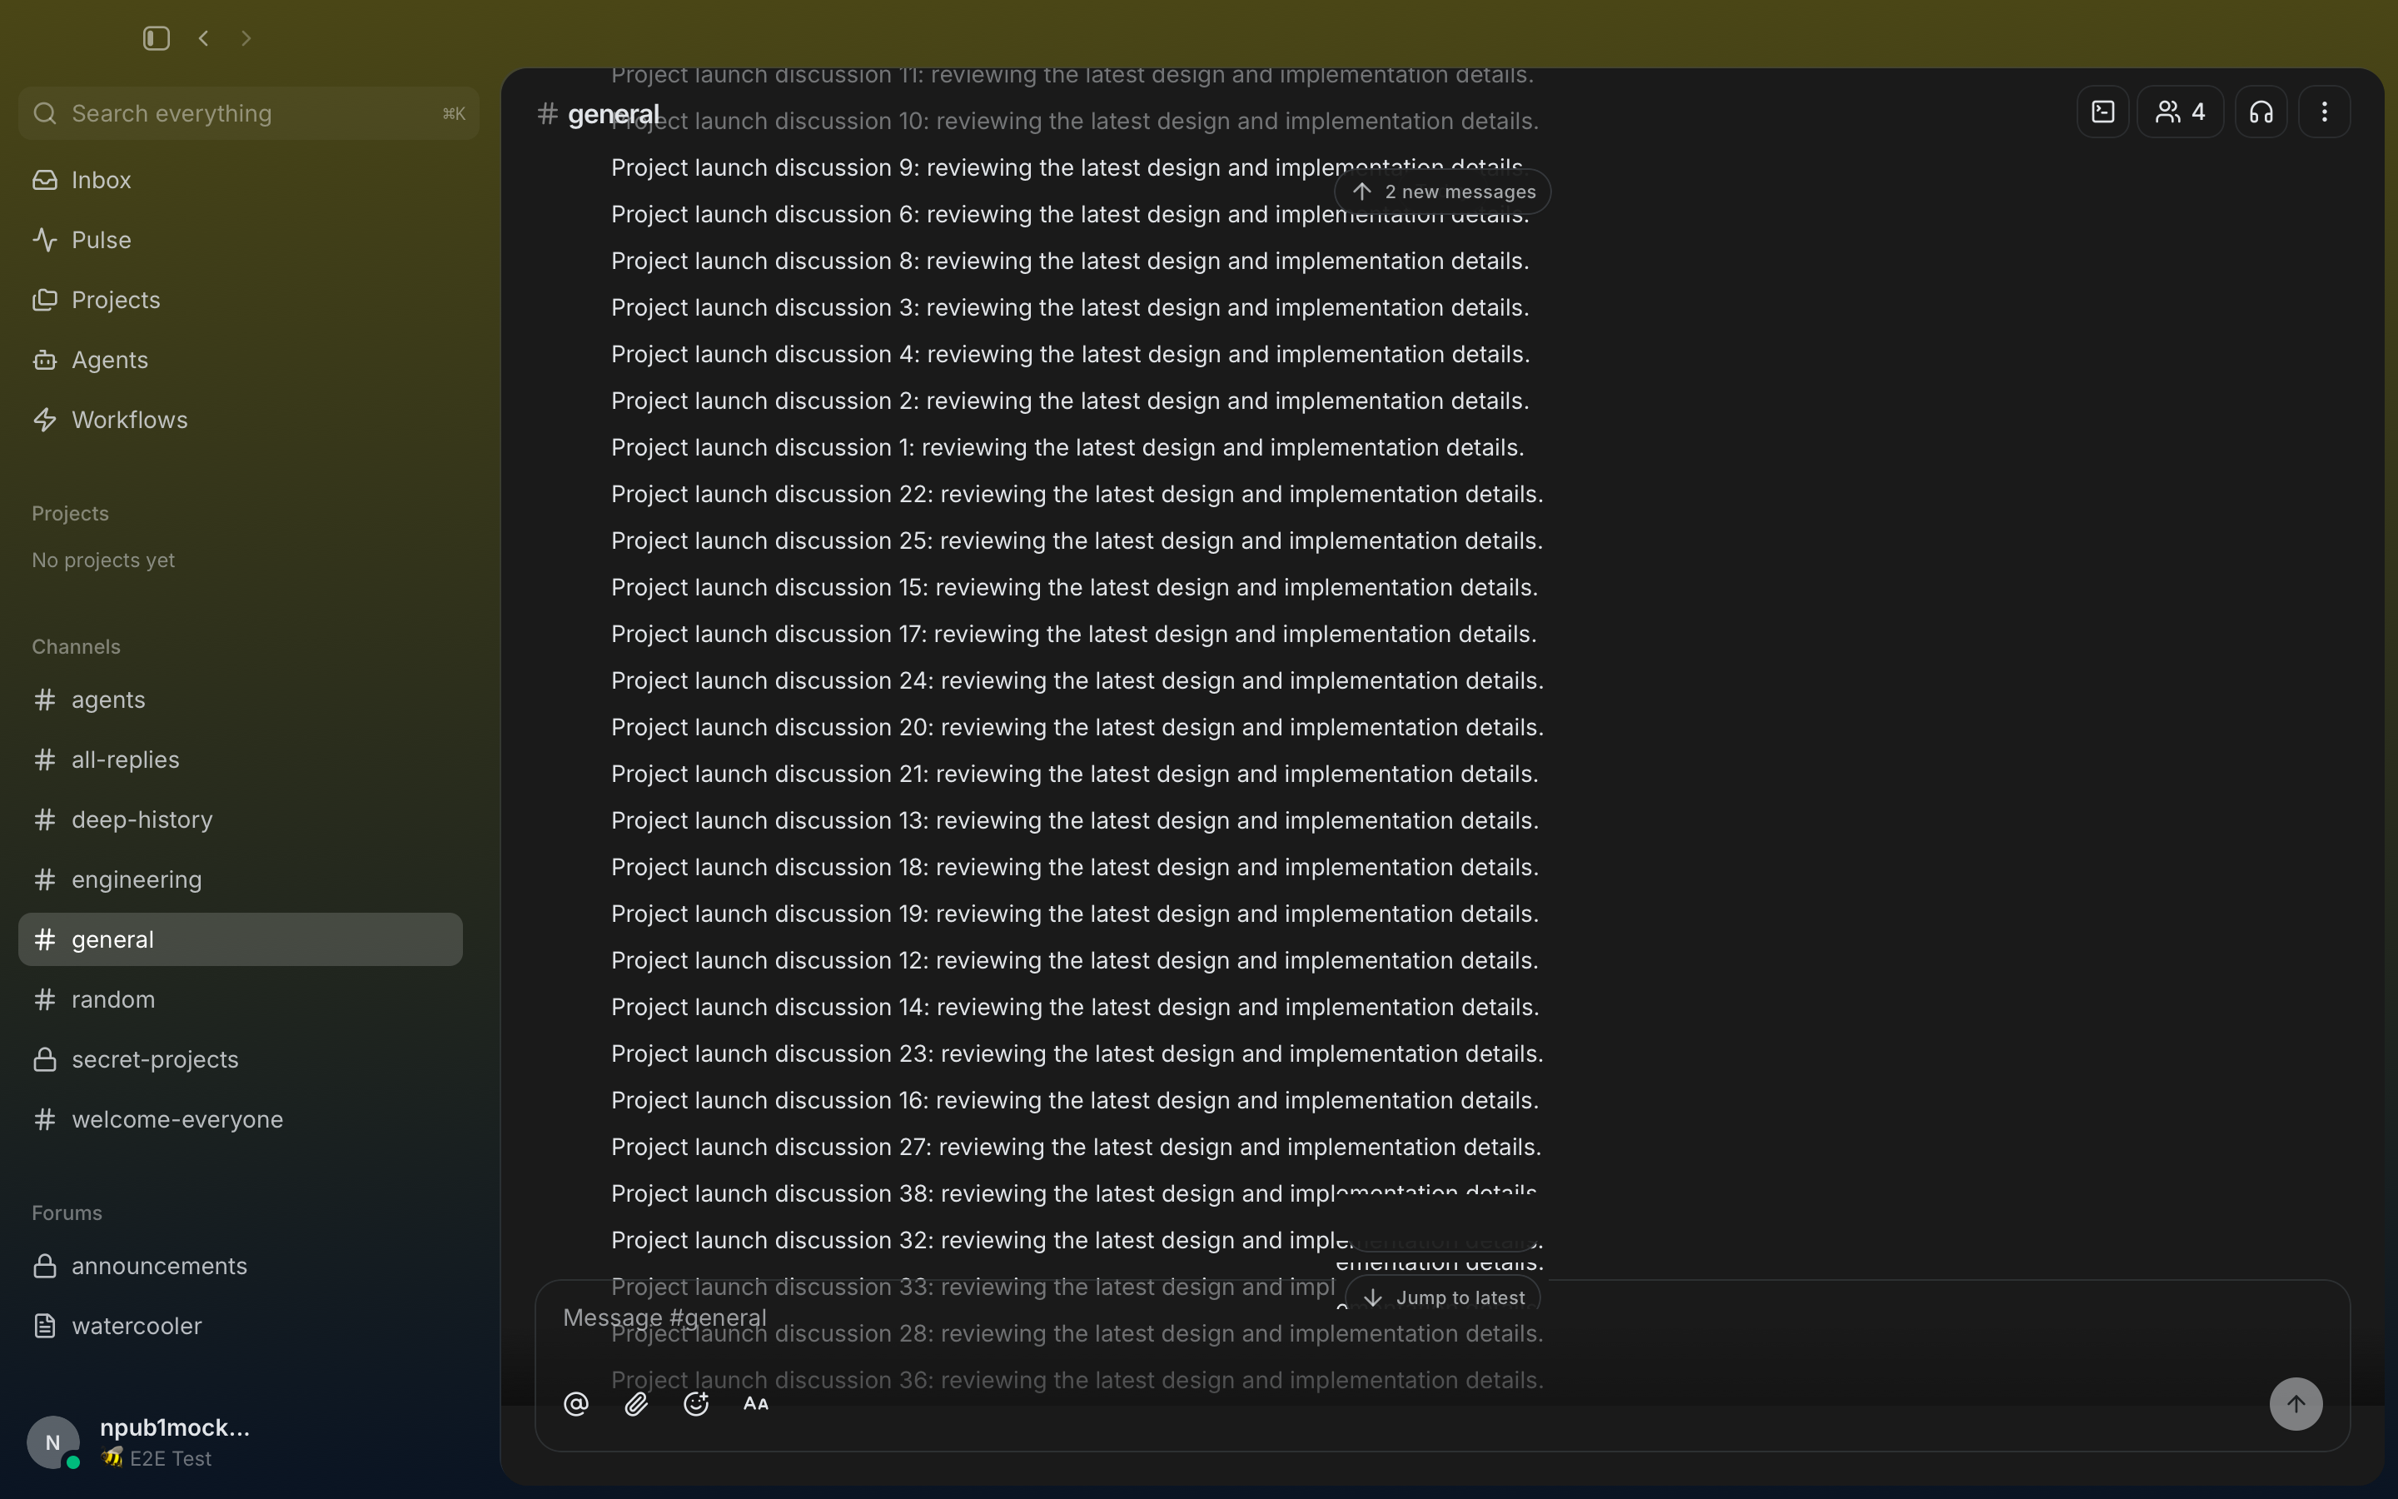Click the Jump to latest button
The image size is (2398, 1499).
tap(1443, 1297)
